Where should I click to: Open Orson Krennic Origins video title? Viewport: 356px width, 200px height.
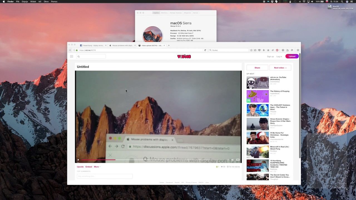280,121
